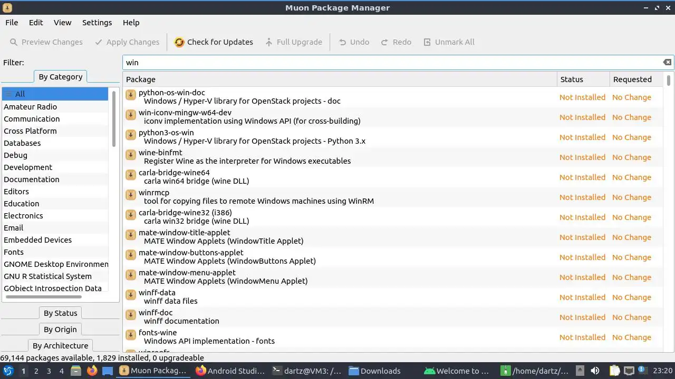Select the Electronics category
The width and height of the screenshot is (675, 379).
55,216
